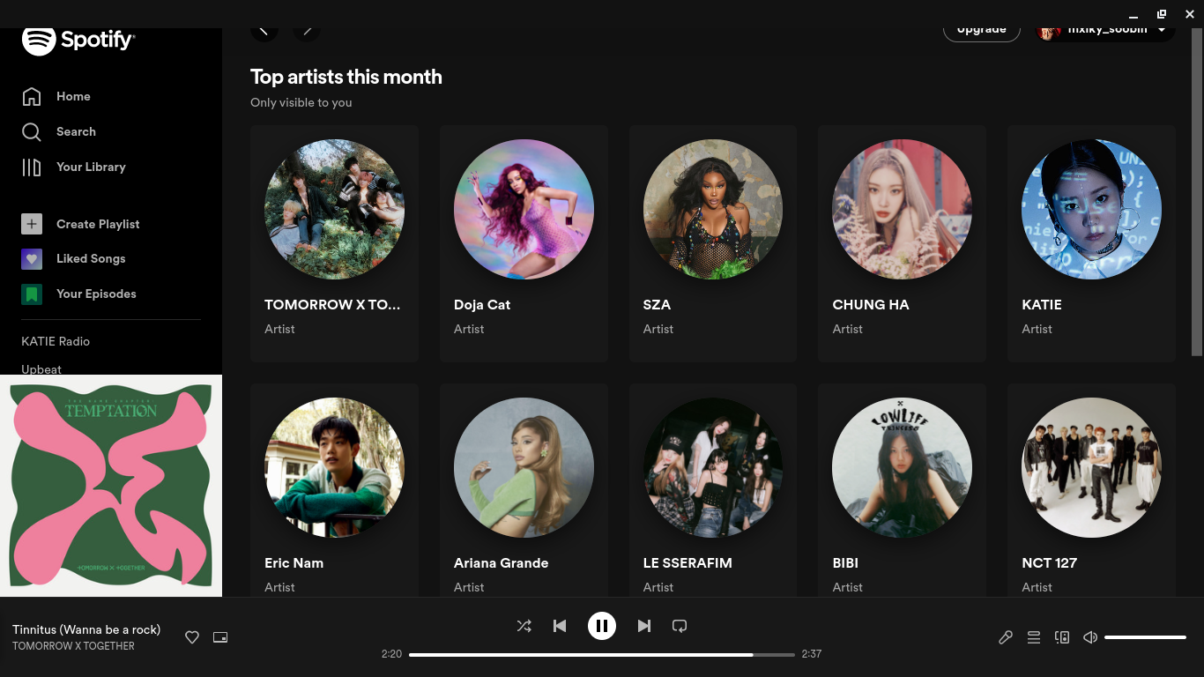Go back with the back arrow

tap(264, 32)
